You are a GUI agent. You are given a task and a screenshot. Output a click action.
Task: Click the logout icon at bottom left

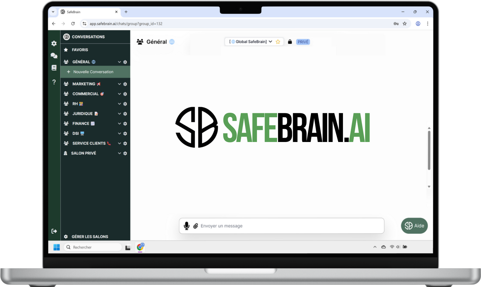pos(54,231)
